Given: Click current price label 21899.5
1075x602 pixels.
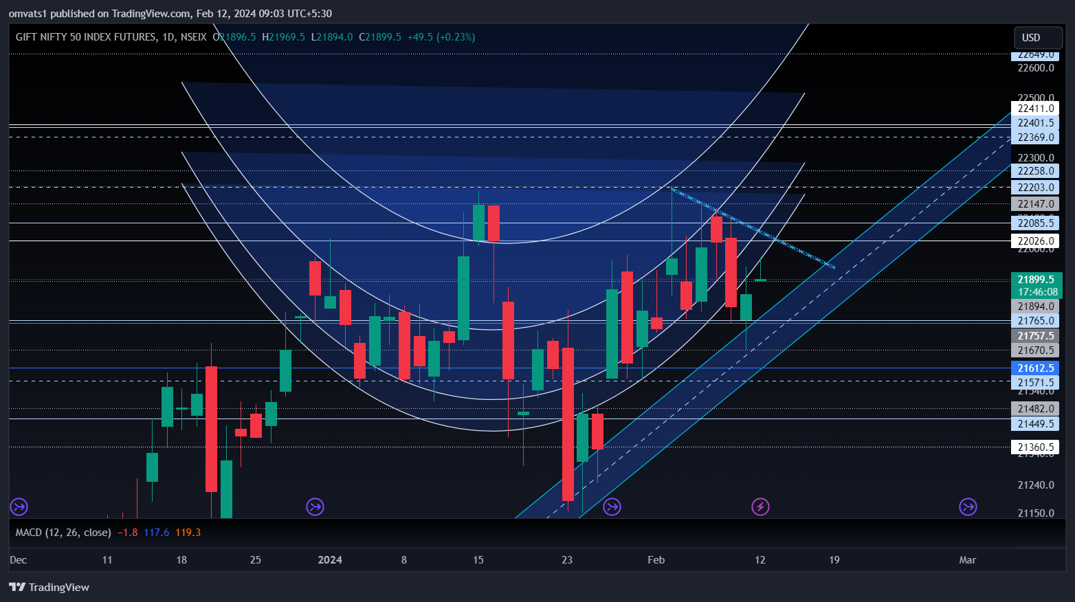Looking at the screenshot, I should pyautogui.click(x=1035, y=280).
